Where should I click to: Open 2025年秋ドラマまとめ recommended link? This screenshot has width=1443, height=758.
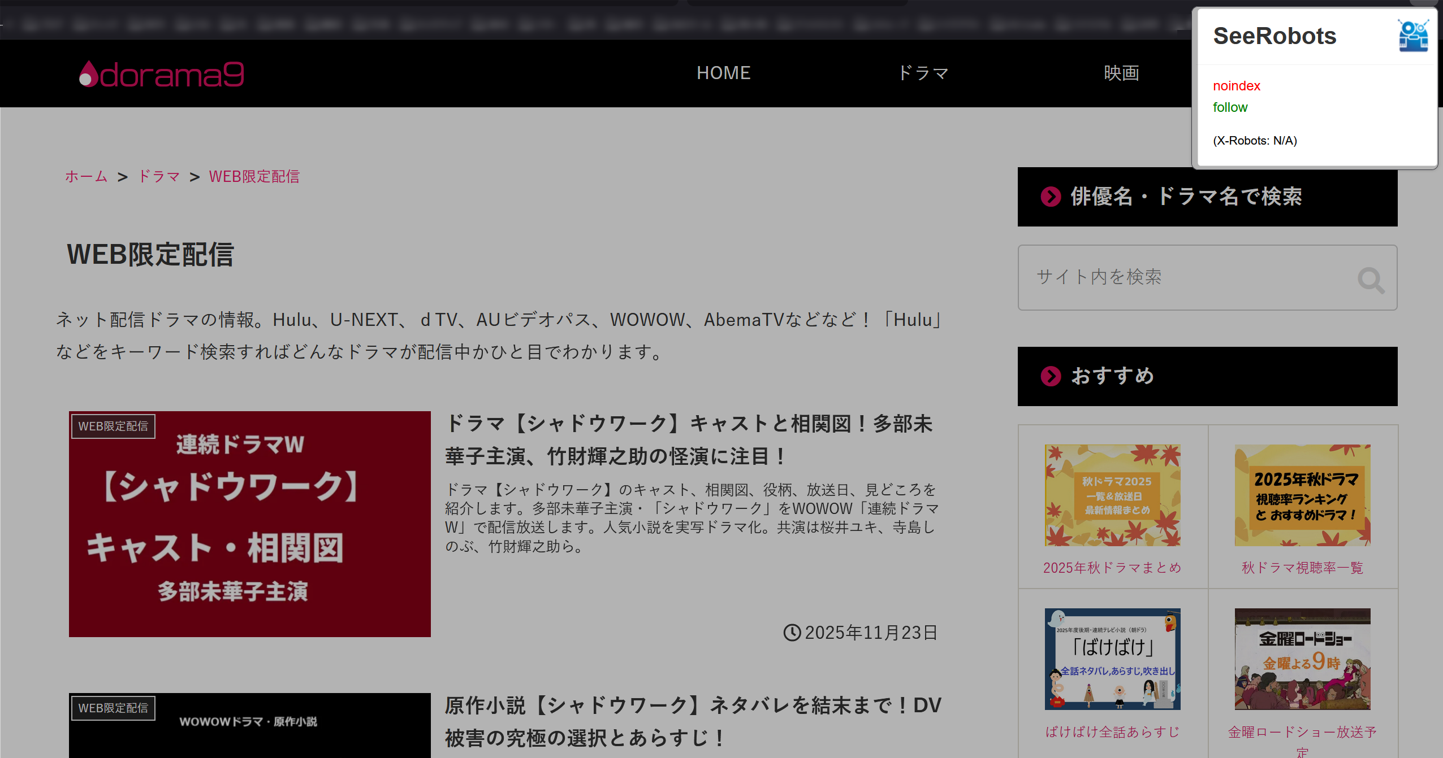[x=1112, y=568]
